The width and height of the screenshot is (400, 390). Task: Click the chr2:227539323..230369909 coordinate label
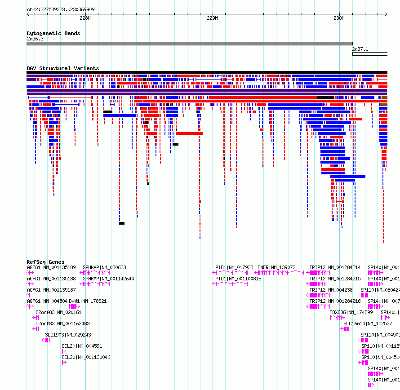point(61,9)
